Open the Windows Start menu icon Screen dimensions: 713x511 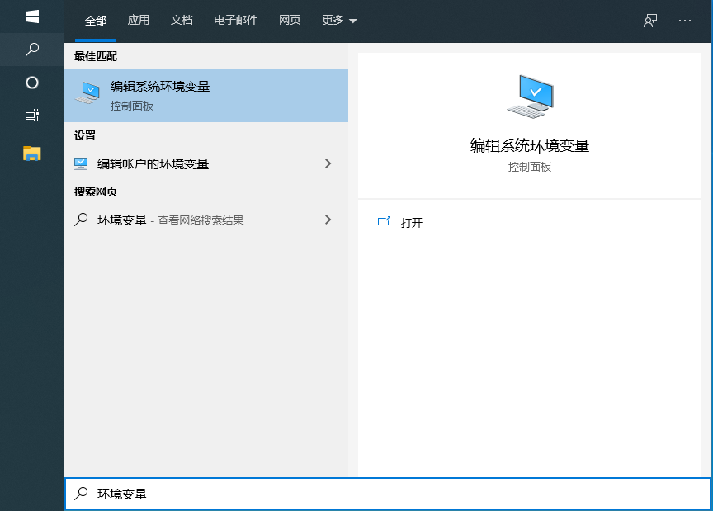coord(32,17)
